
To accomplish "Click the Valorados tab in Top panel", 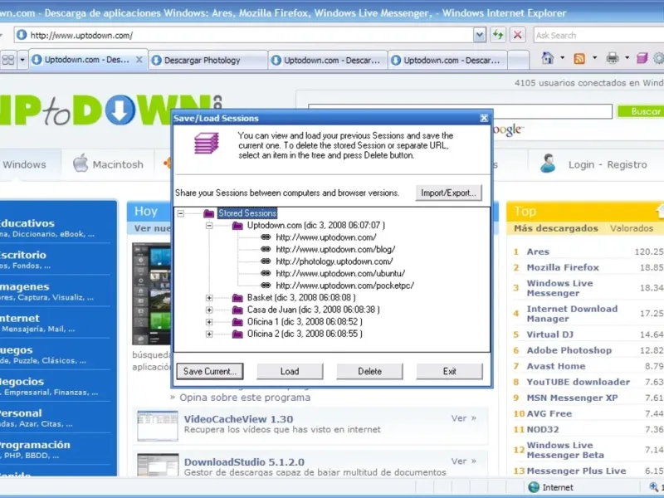I will click(632, 229).
